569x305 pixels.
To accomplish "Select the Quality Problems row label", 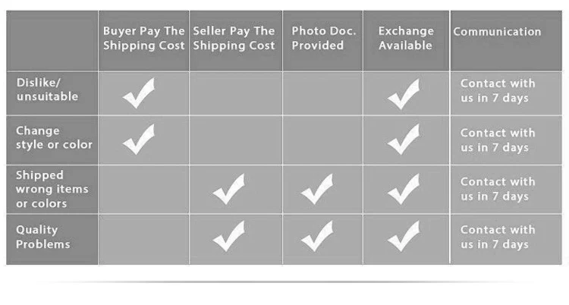I will (42, 237).
